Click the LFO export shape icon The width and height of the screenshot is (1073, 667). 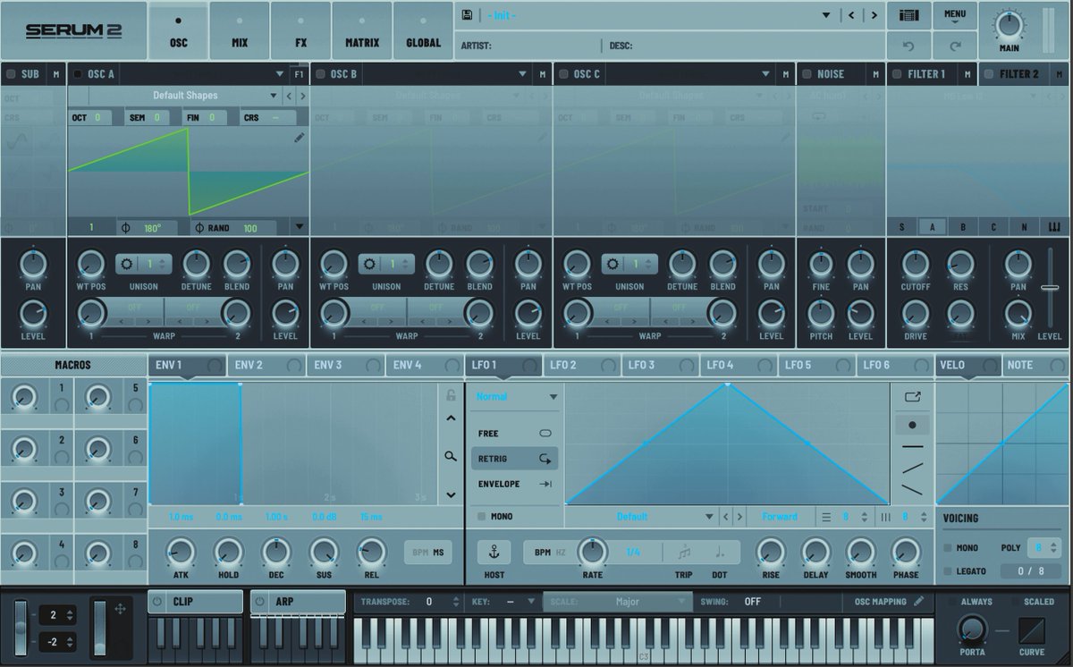click(x=912, y=397)
